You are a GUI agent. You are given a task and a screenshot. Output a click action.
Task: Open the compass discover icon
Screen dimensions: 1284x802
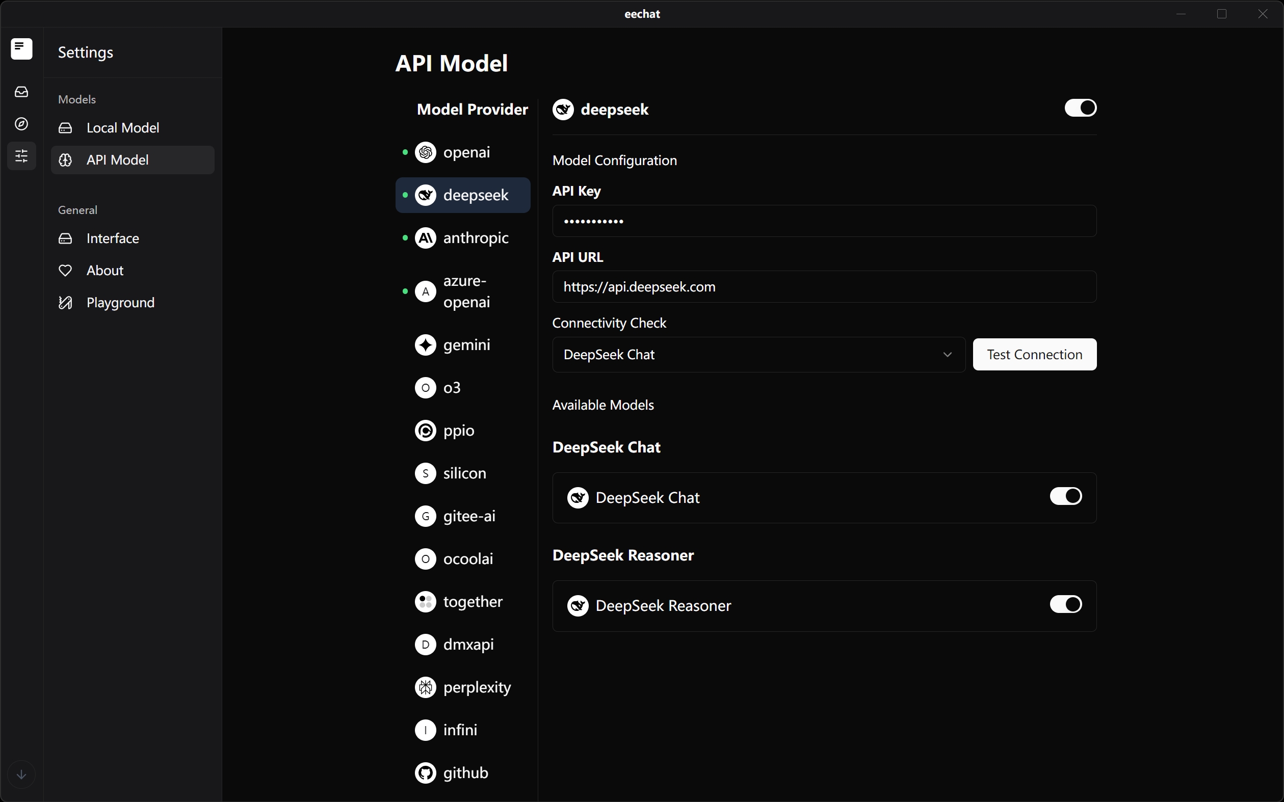(x=21, y=124)
